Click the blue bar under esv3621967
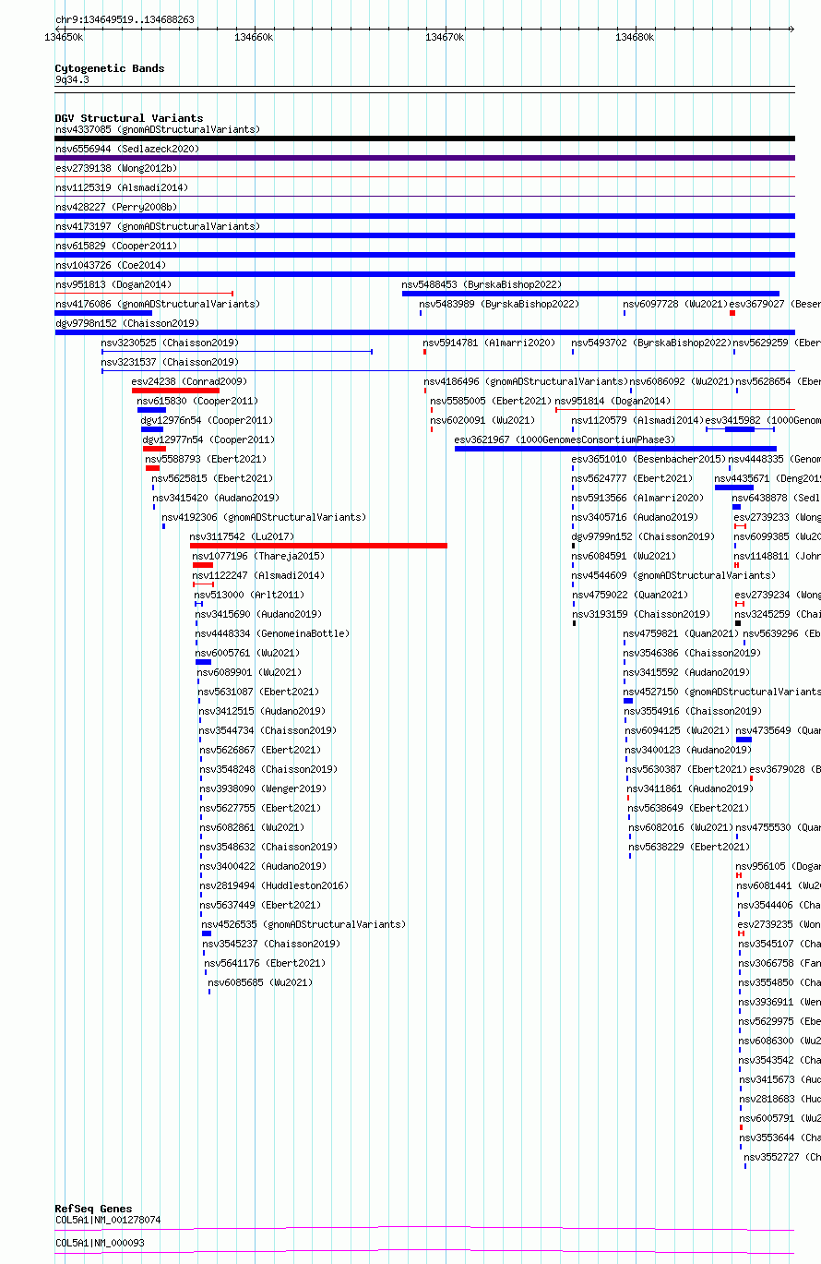The image size is (821, 1264). [x=615, y=449]
